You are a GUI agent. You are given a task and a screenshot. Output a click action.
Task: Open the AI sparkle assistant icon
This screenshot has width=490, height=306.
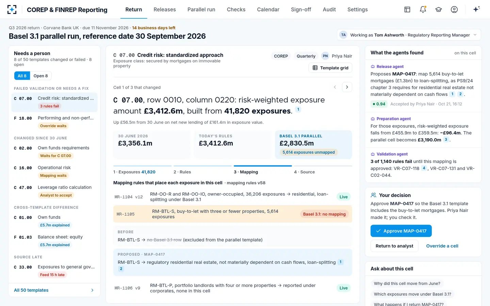(x=476, y=9)
